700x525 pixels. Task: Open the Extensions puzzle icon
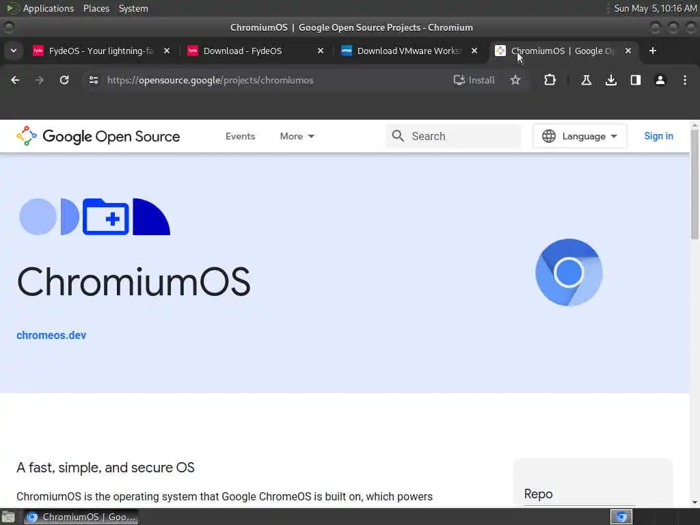550,81
